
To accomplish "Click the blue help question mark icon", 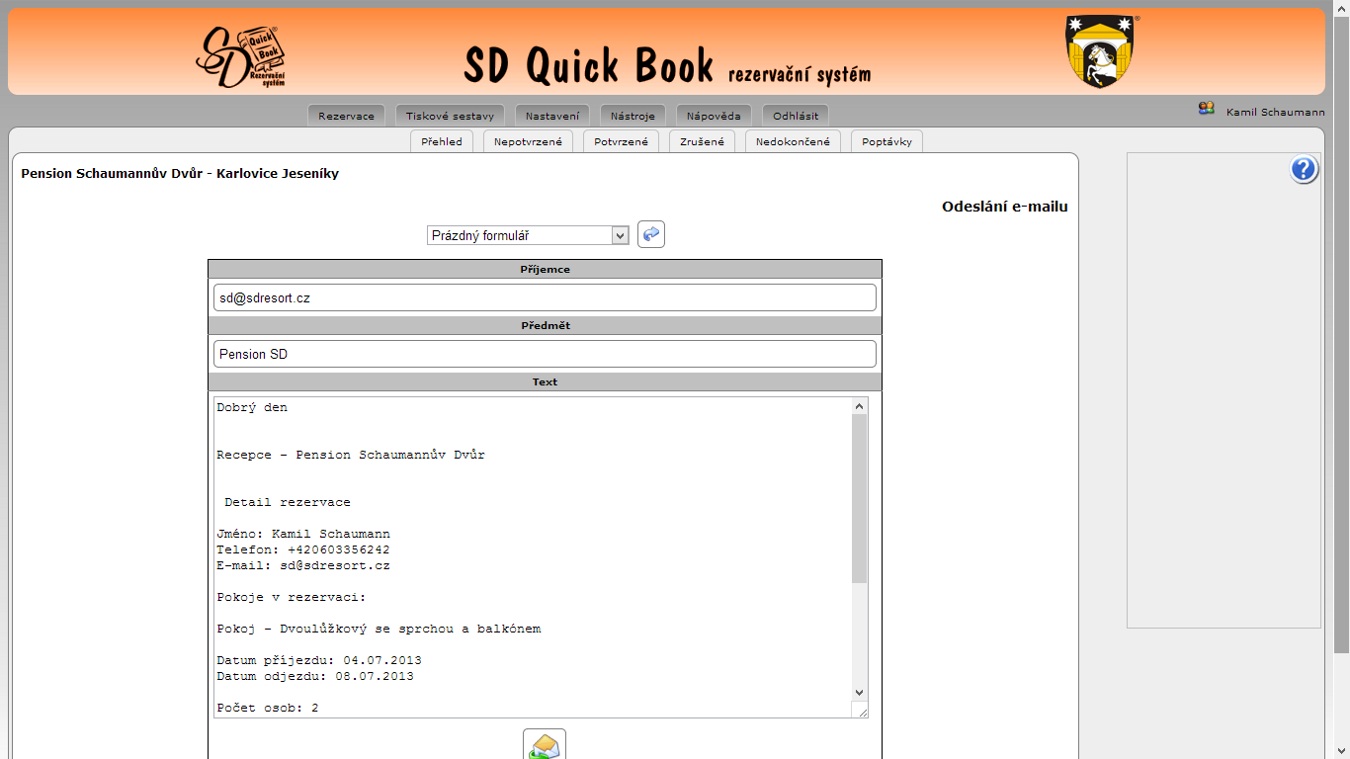I will pos(1304,170).
